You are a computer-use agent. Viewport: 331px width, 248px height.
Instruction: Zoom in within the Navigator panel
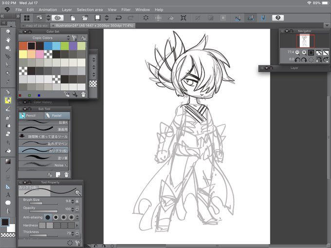(304, 53)
